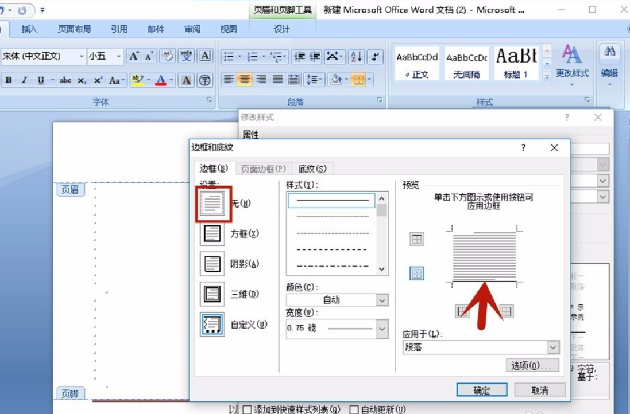Switch to the 底纹 shading tab
The image size is (630, 414).
pos(312,169)
